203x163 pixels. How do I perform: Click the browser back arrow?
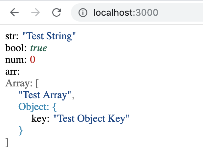click(14, 13)
